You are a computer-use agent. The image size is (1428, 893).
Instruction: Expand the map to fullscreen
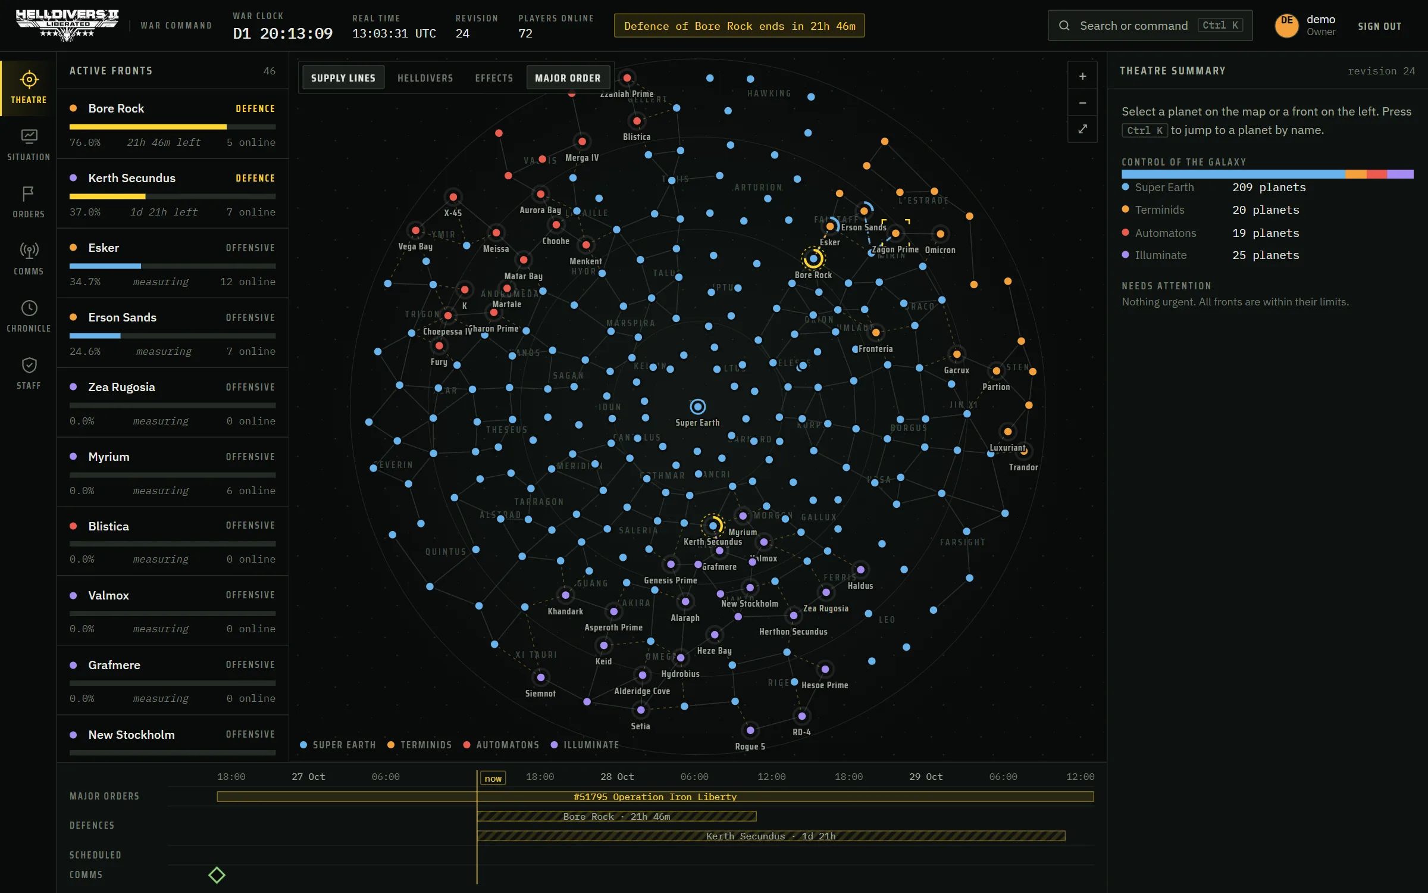click(x=1082, y=129)
